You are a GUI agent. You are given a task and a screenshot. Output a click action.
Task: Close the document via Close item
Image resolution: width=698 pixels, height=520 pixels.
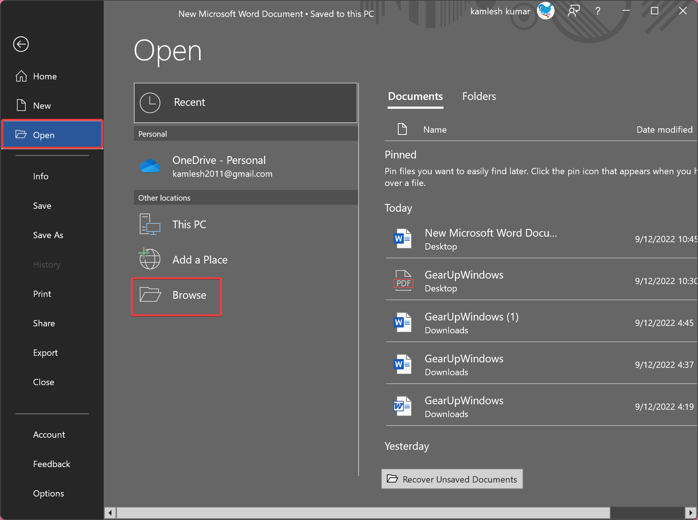52,382
